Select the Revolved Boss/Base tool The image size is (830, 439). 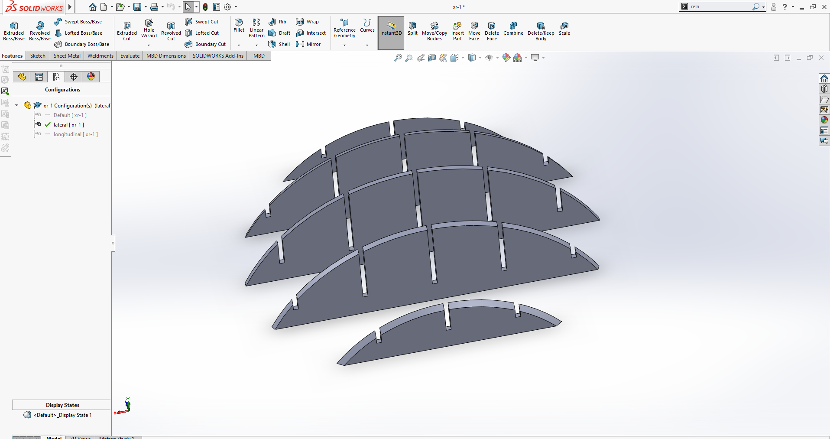[x=40, y=31]
